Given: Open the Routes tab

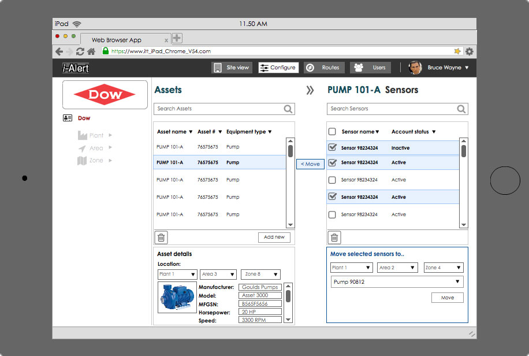Looking at the screenshot, I should click(x=325, y=68).
